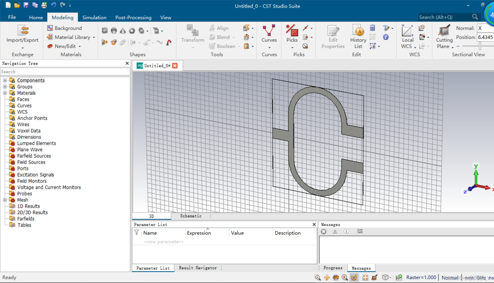
Task: Create a Sphere shape
Action: coord(114,31)
